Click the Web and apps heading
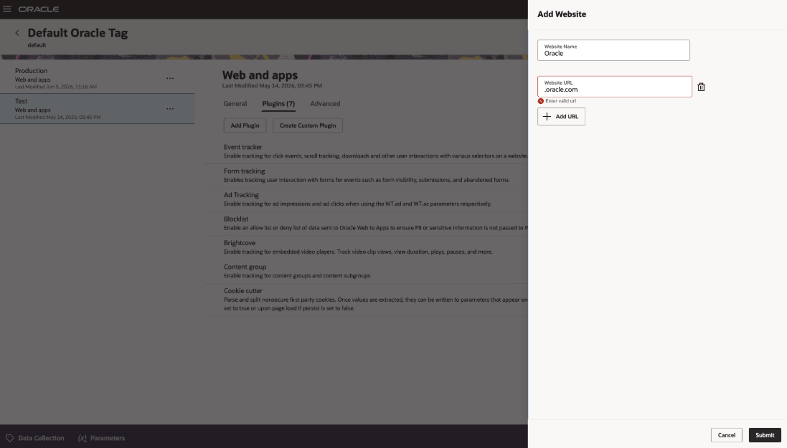The height and width of the screenshot is (448, 787). click(x=260, y=75)
